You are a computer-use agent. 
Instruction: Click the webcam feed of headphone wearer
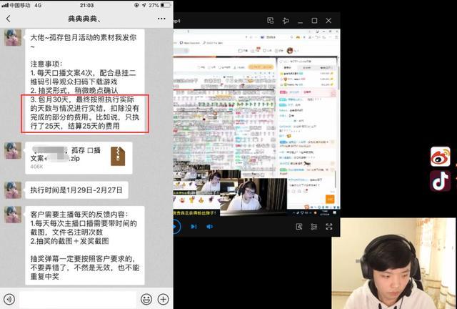(x=393, y=263)
